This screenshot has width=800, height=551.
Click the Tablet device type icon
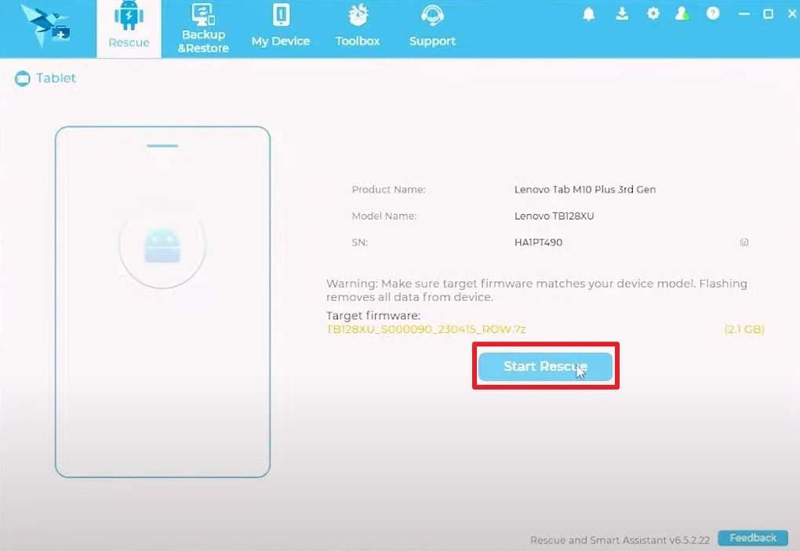coord(23,78)
